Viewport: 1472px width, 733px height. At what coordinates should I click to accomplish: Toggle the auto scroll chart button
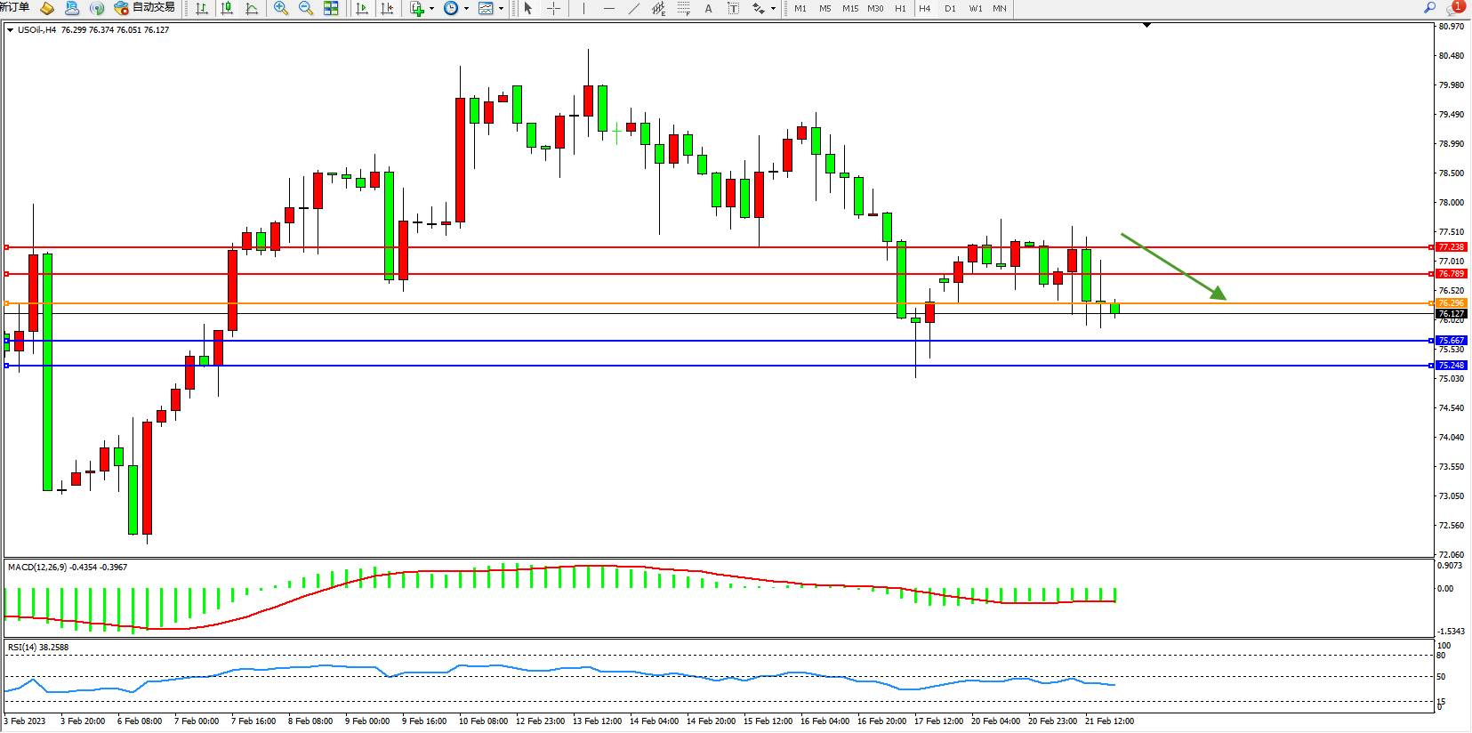[362, 8]
